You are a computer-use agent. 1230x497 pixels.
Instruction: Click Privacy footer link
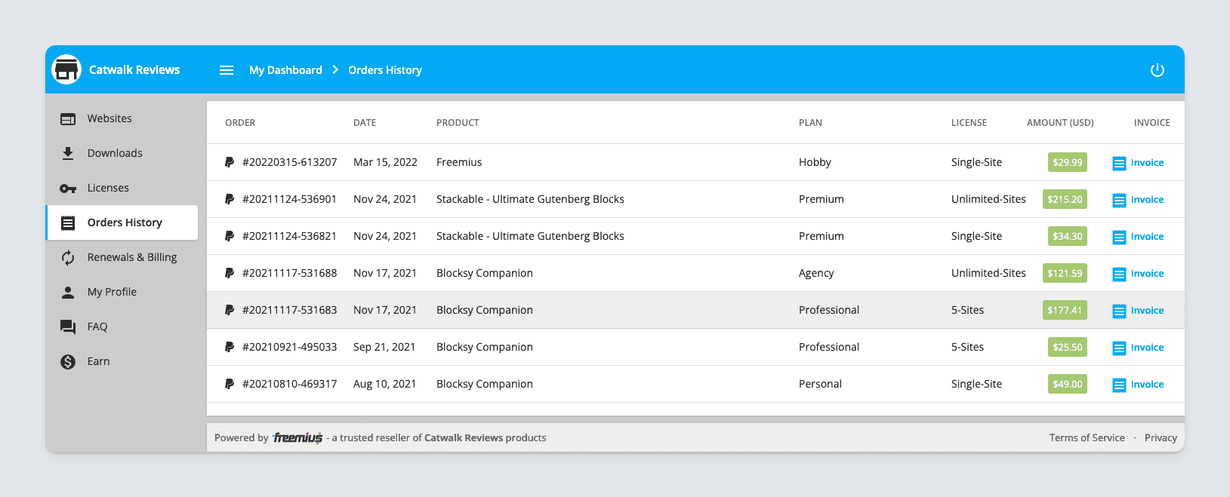click(x=1161, y=437)
